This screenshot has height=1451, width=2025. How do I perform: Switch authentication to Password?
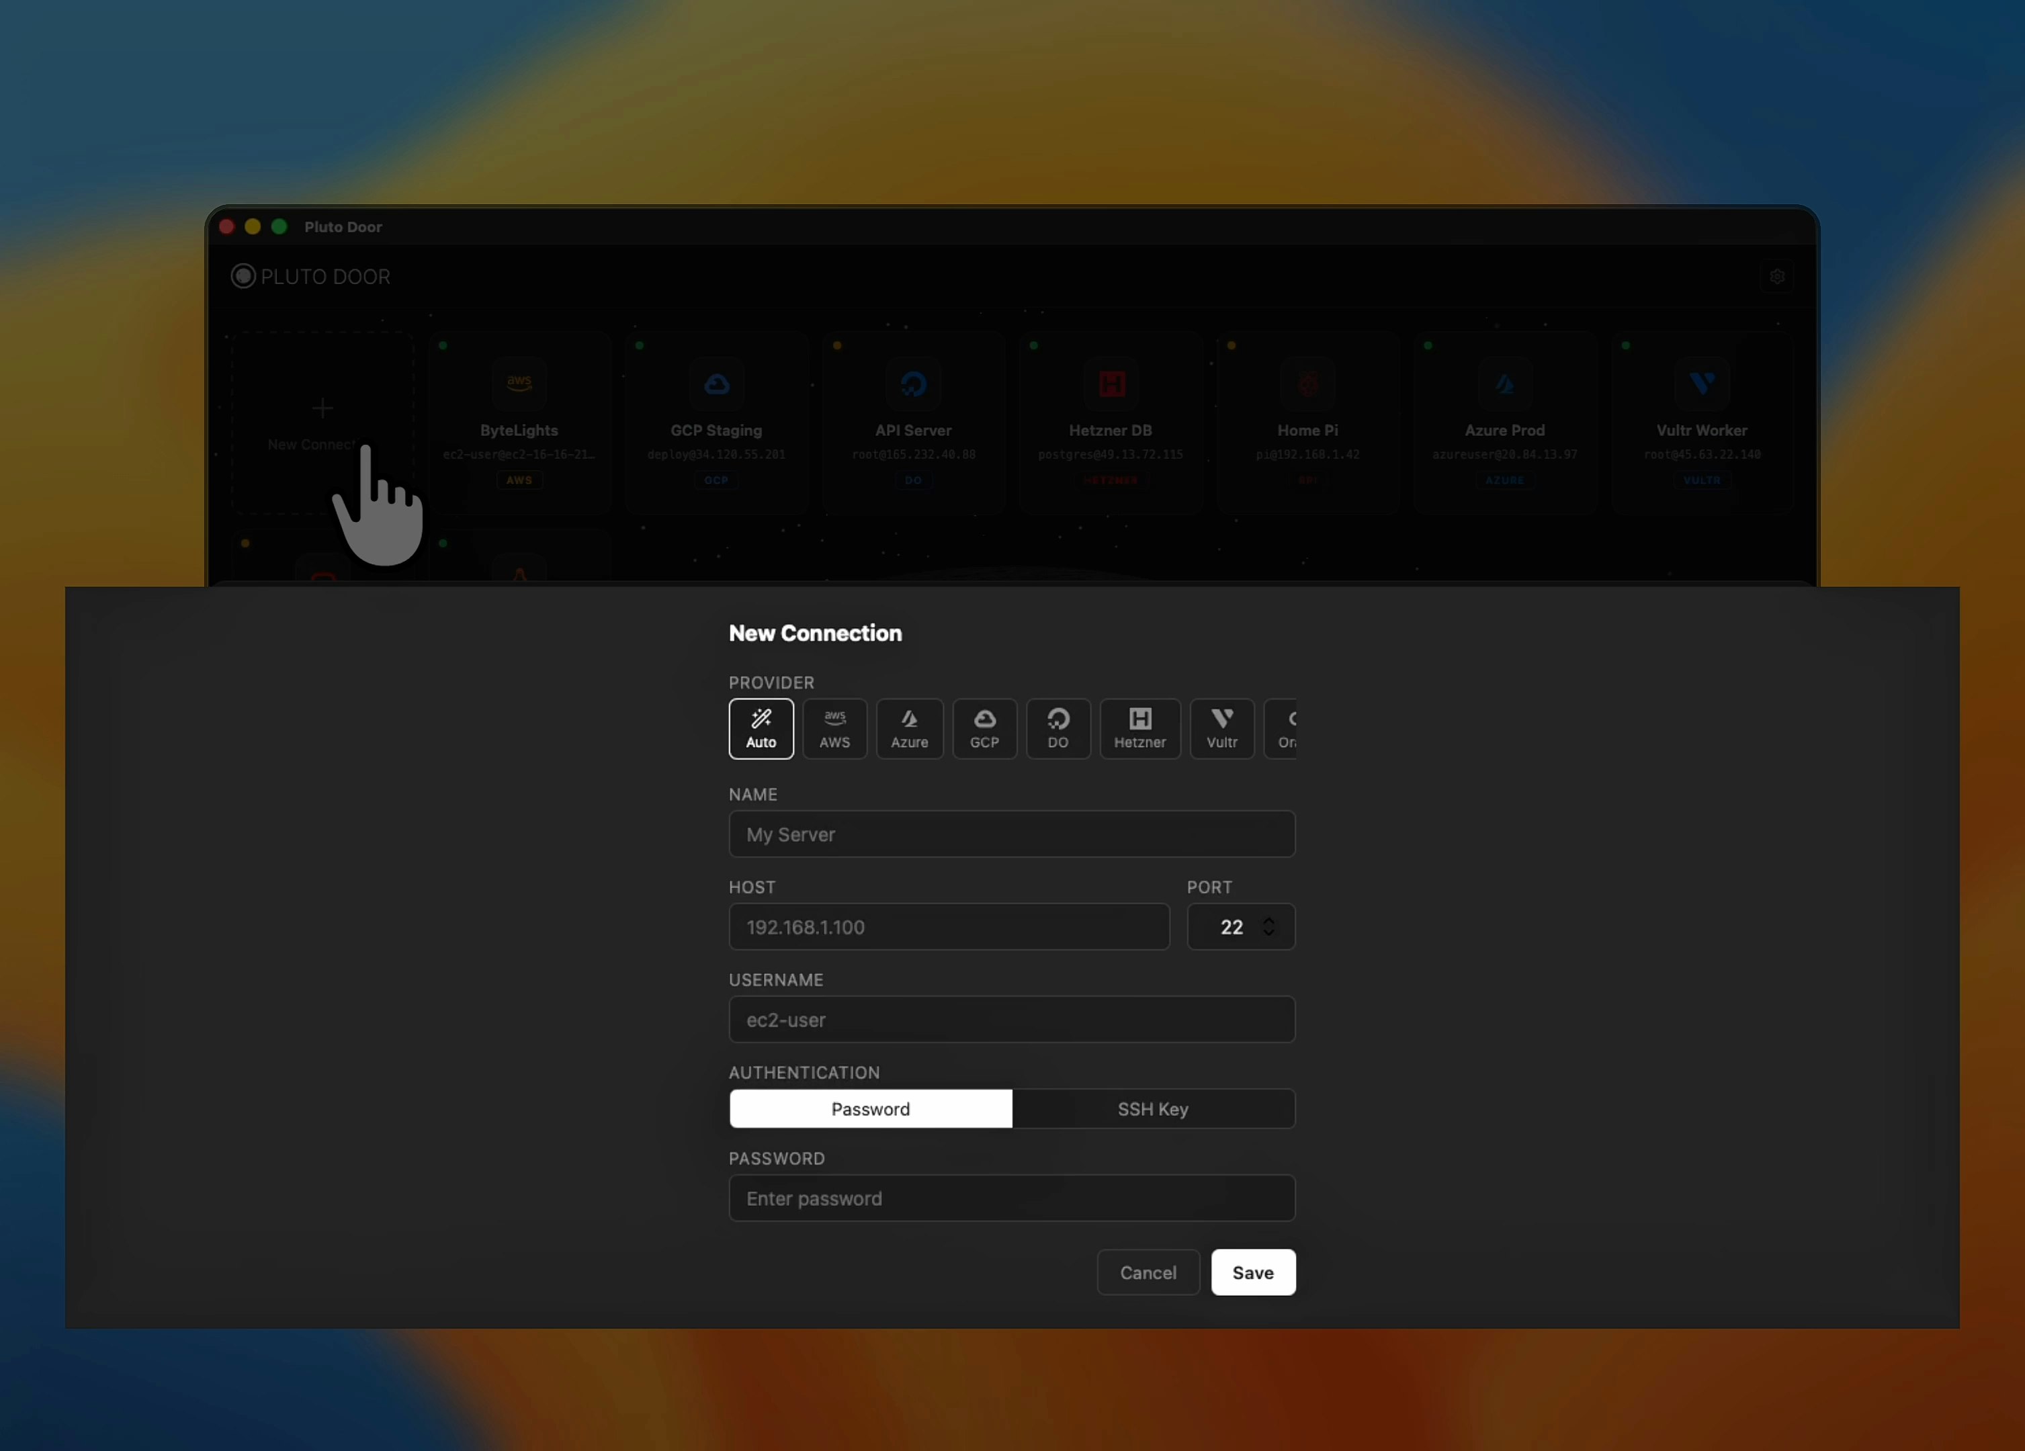(871, 1108)
